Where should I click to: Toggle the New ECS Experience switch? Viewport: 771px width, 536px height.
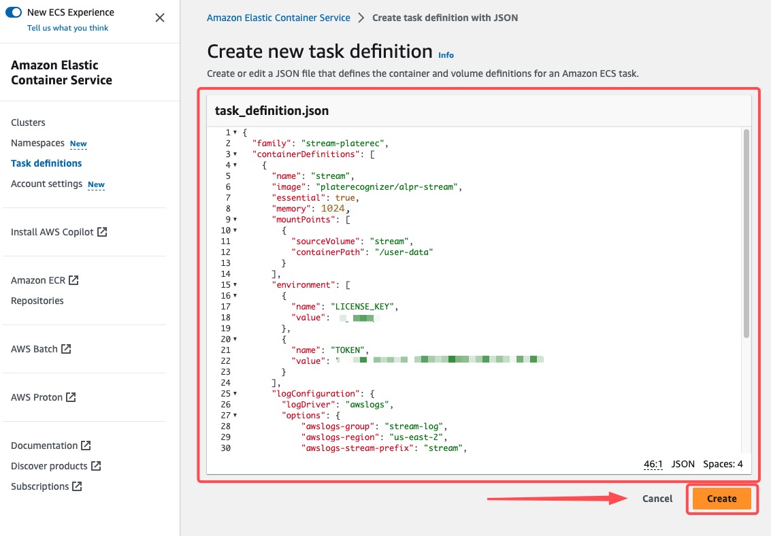(x=14, y=13)
